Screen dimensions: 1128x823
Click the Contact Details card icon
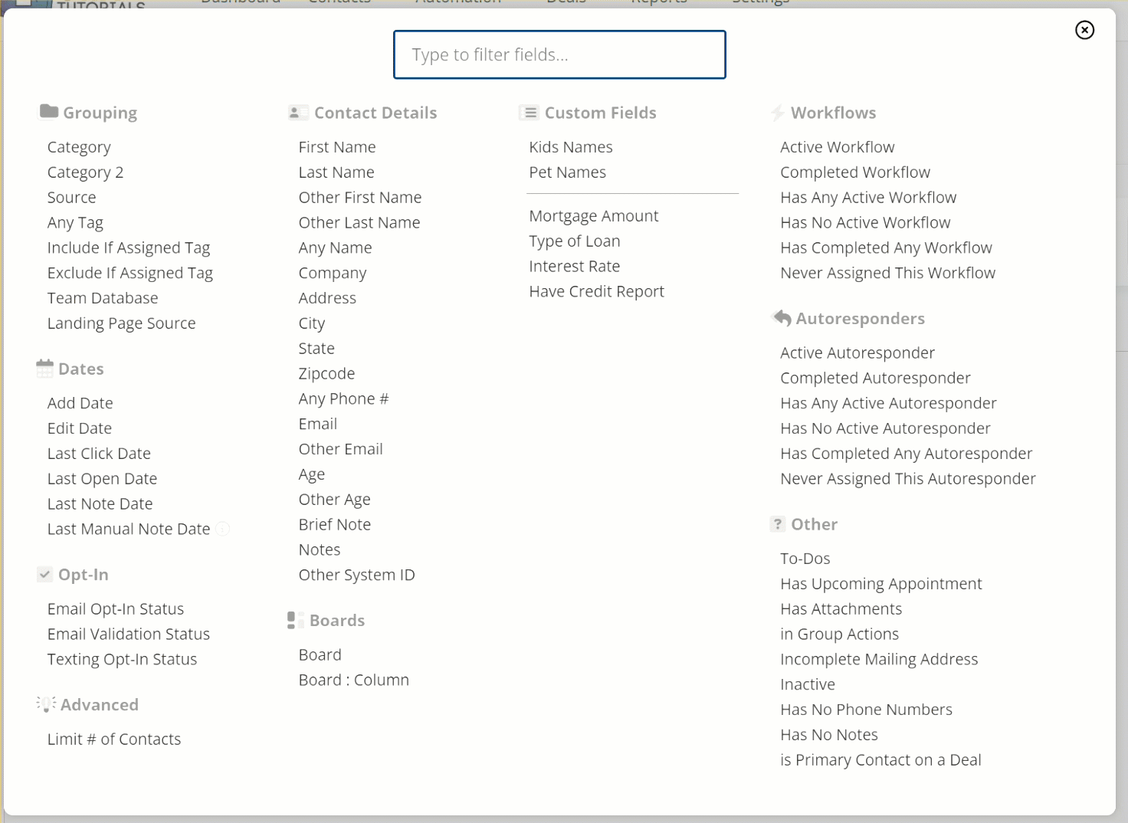[x=298, y=113]
